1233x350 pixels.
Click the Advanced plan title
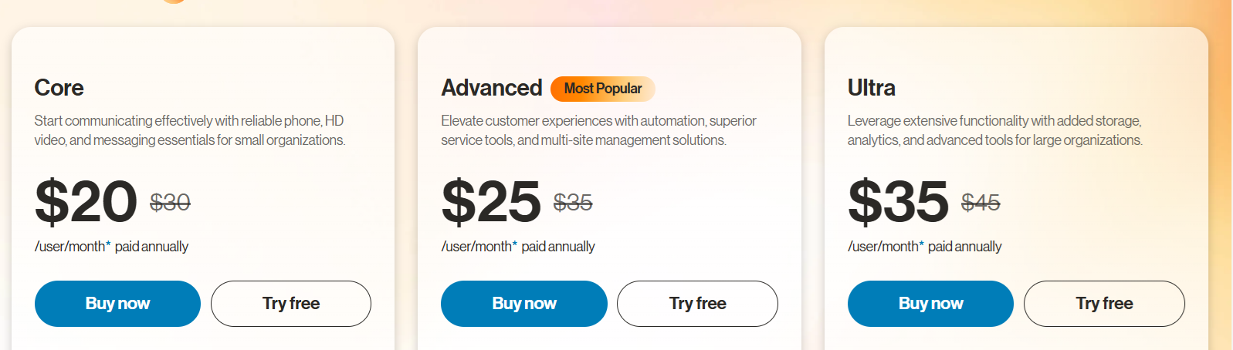[x=492, y=88]
